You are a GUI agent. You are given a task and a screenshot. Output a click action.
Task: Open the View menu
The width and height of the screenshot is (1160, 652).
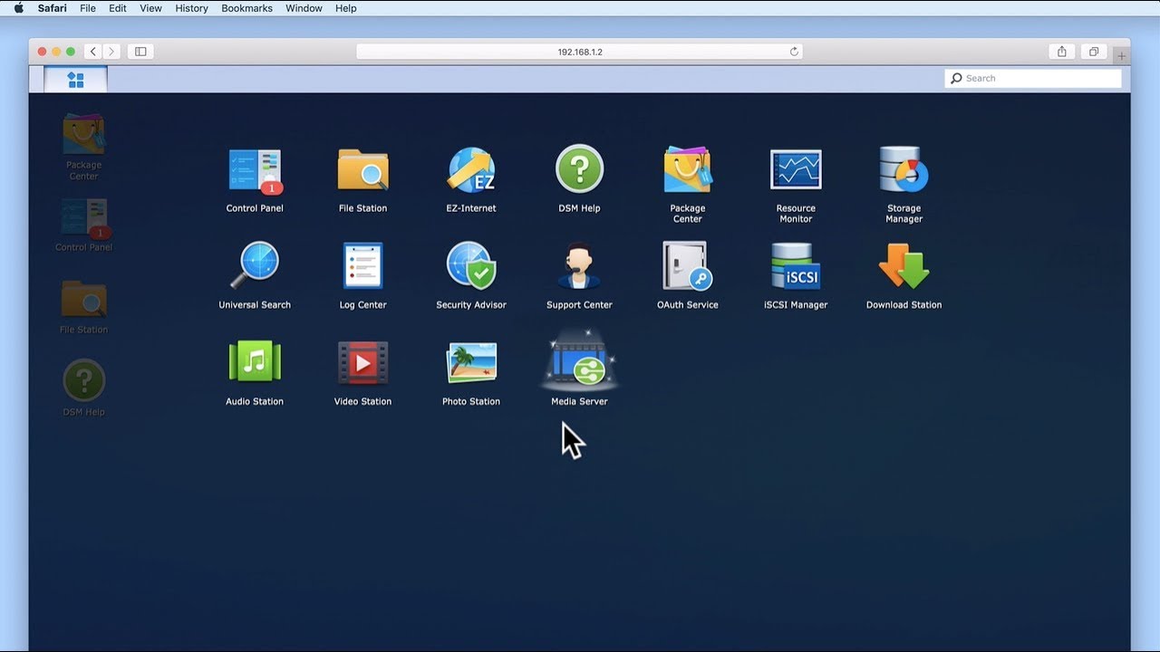[150, 8]
